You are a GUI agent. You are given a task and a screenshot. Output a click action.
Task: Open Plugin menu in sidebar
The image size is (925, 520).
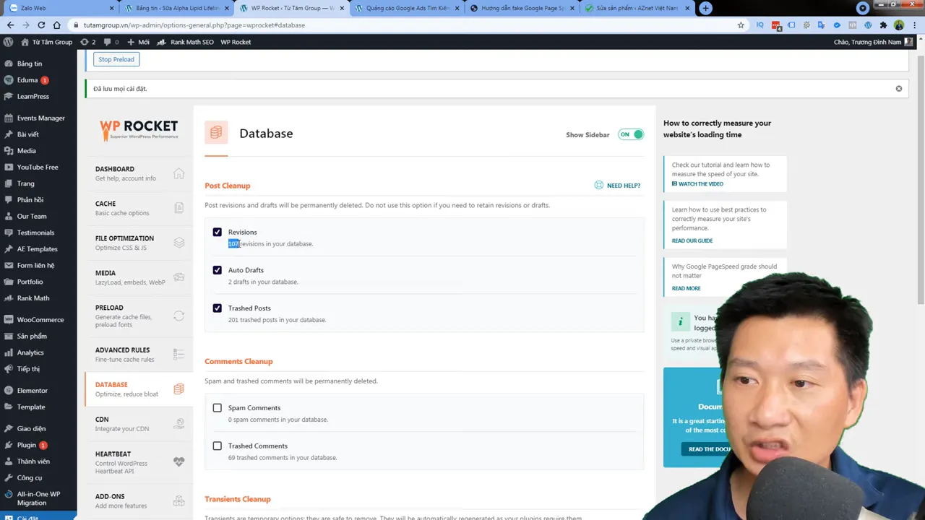pos(27,445)
